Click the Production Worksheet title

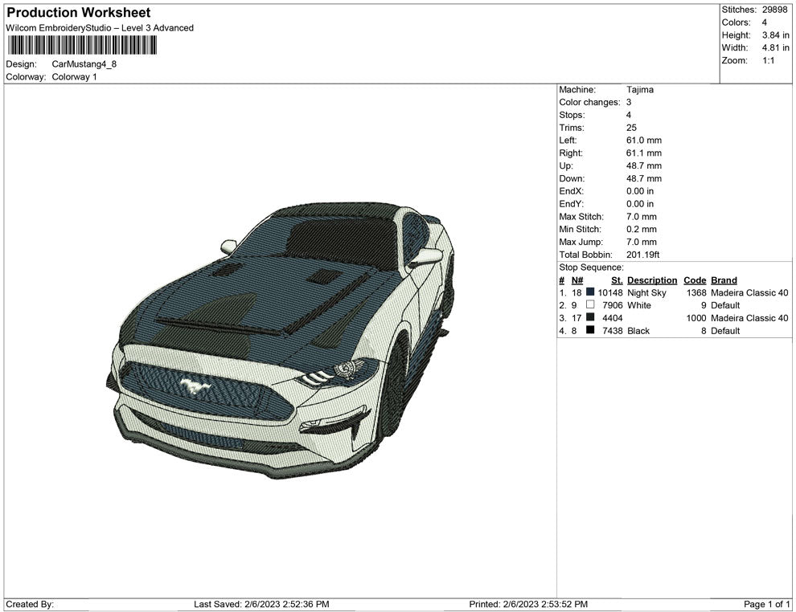pyautogui.click(x=78, y=13)
